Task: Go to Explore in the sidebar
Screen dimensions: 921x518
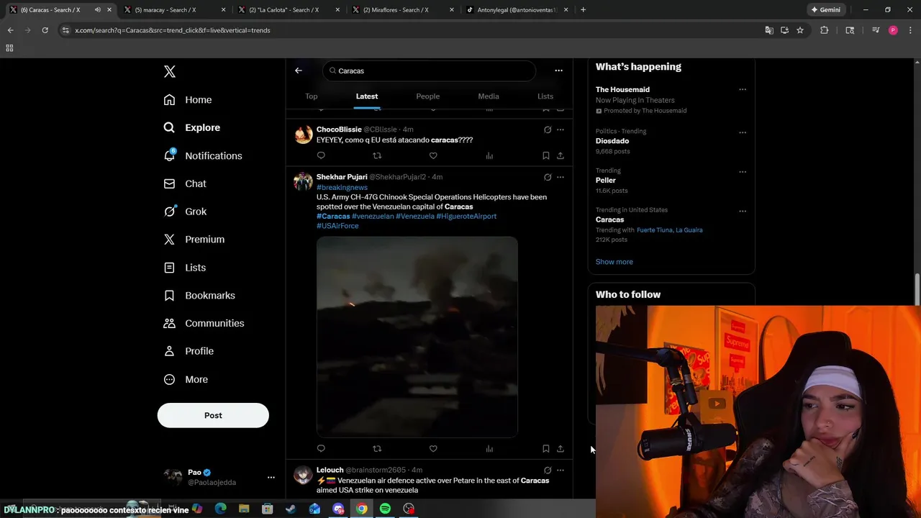Action: 192,127
